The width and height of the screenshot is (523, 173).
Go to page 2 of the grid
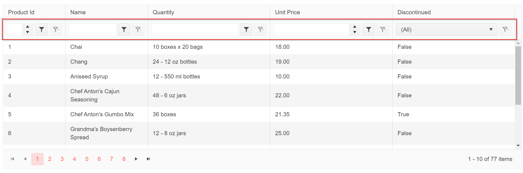pos(50,159)
